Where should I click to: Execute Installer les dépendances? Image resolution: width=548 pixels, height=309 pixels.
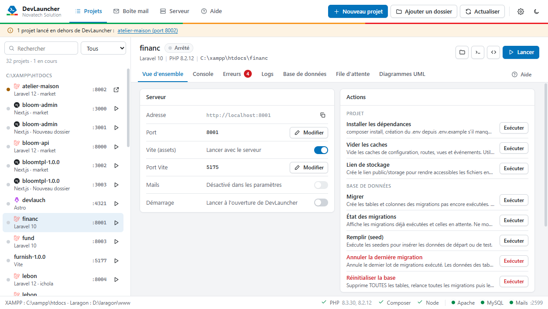tap(514, 128)
